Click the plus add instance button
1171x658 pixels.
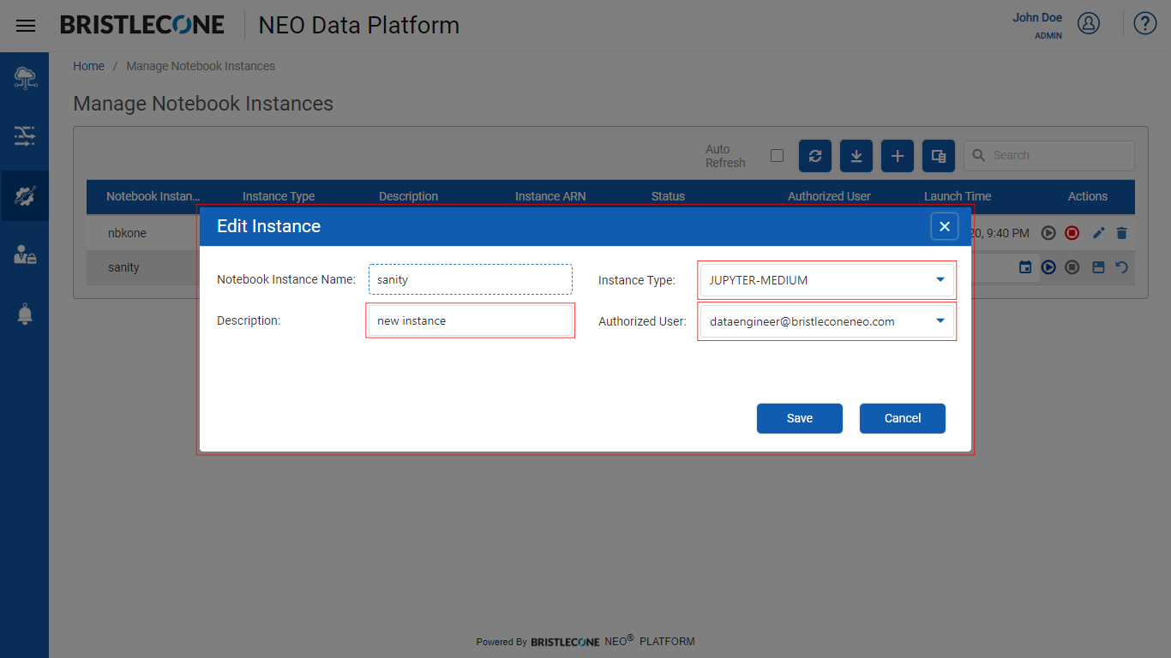point(898,156)
